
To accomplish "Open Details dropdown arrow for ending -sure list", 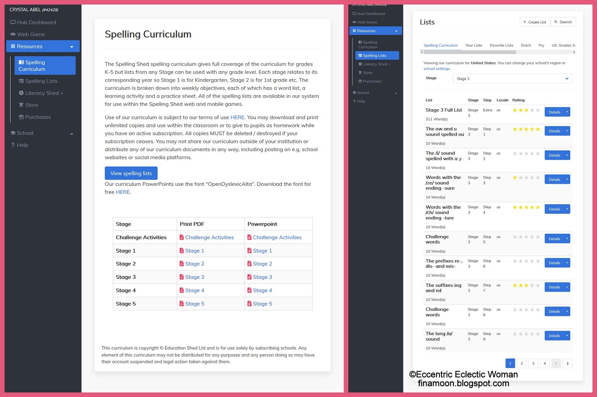I will 567,180.
